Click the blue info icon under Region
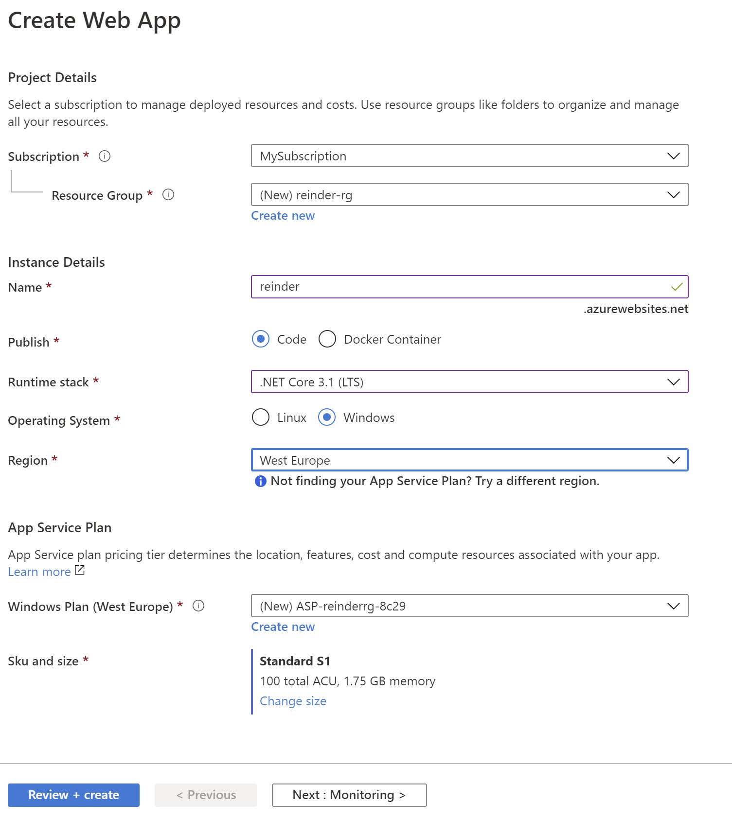Viewport: 732px width, 818px height. tap(261, 481)
